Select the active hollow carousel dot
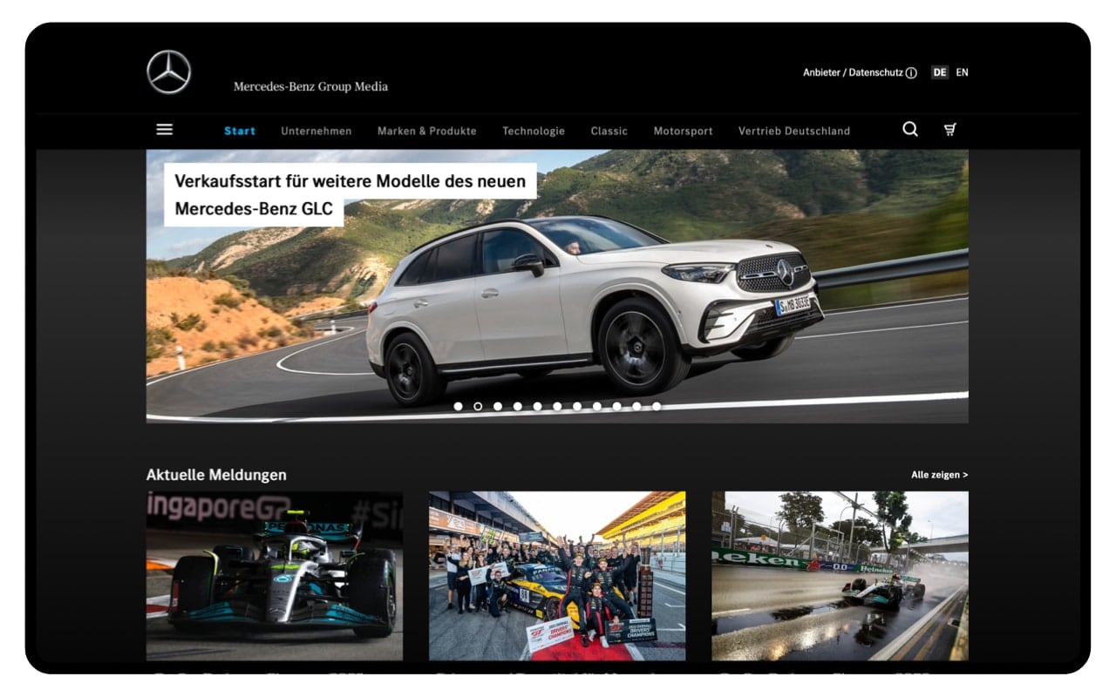The width and height of the screenshot is (1116, 697). (x=478, y=406)
